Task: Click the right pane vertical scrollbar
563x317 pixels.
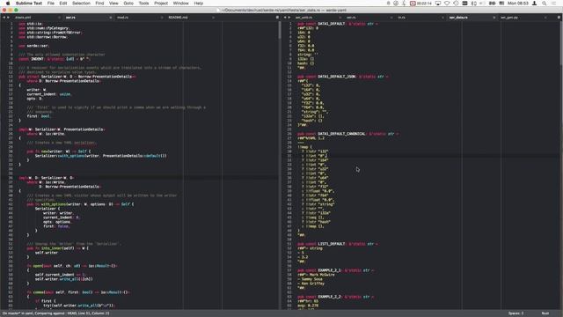Action: pos(561,43)
